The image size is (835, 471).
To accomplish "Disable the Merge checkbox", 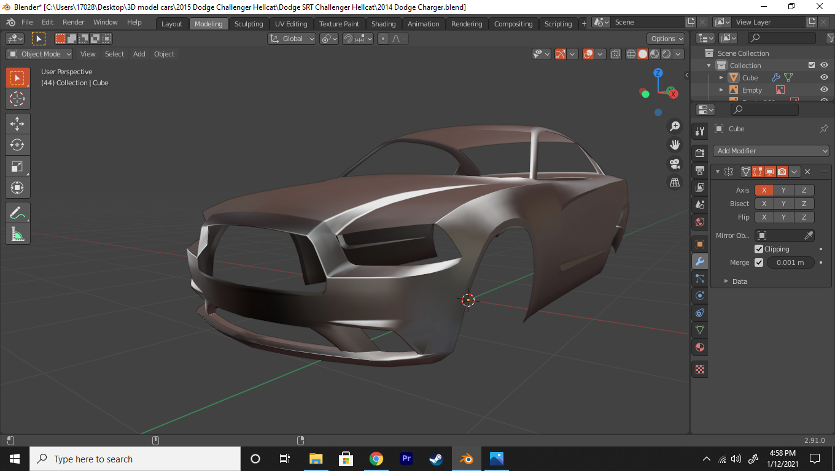I will coord(759,262).
